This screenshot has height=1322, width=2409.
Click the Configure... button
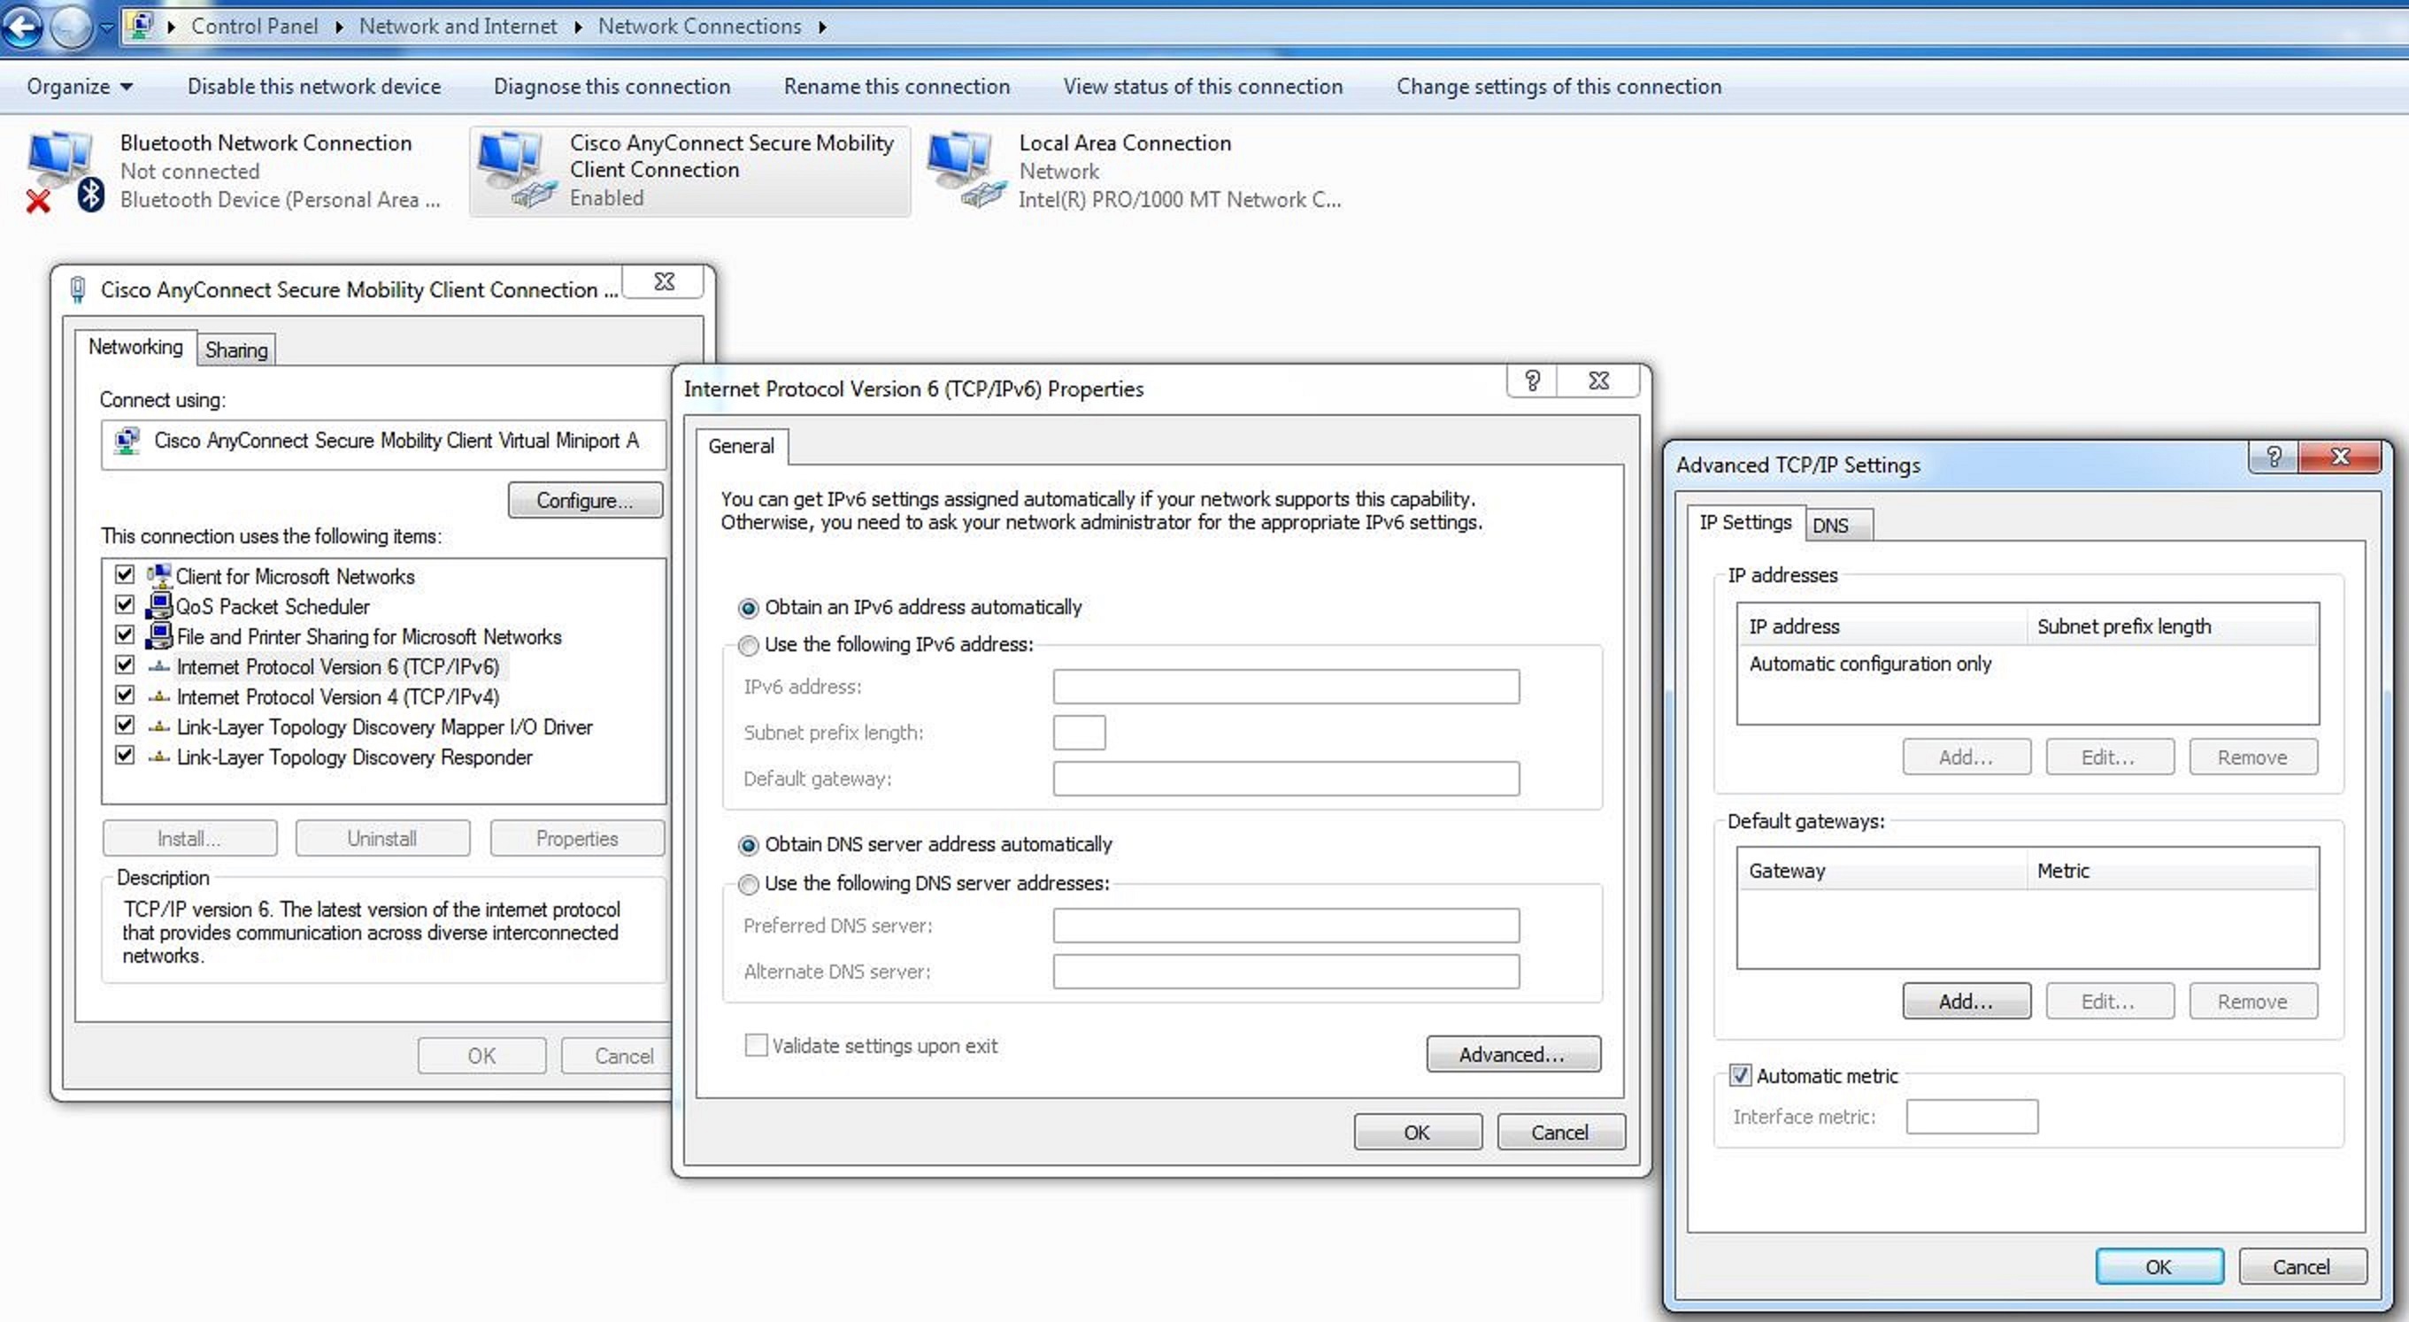click(584, 500)
